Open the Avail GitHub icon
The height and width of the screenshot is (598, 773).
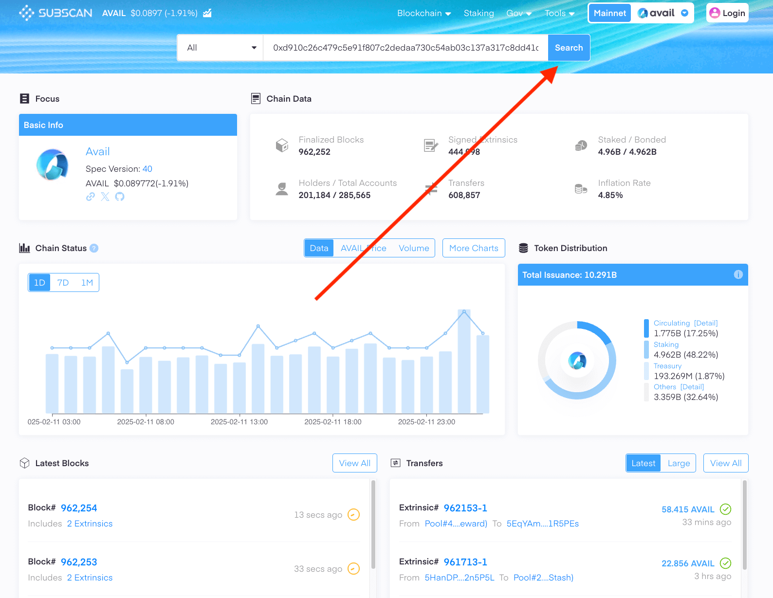(120, 197)
